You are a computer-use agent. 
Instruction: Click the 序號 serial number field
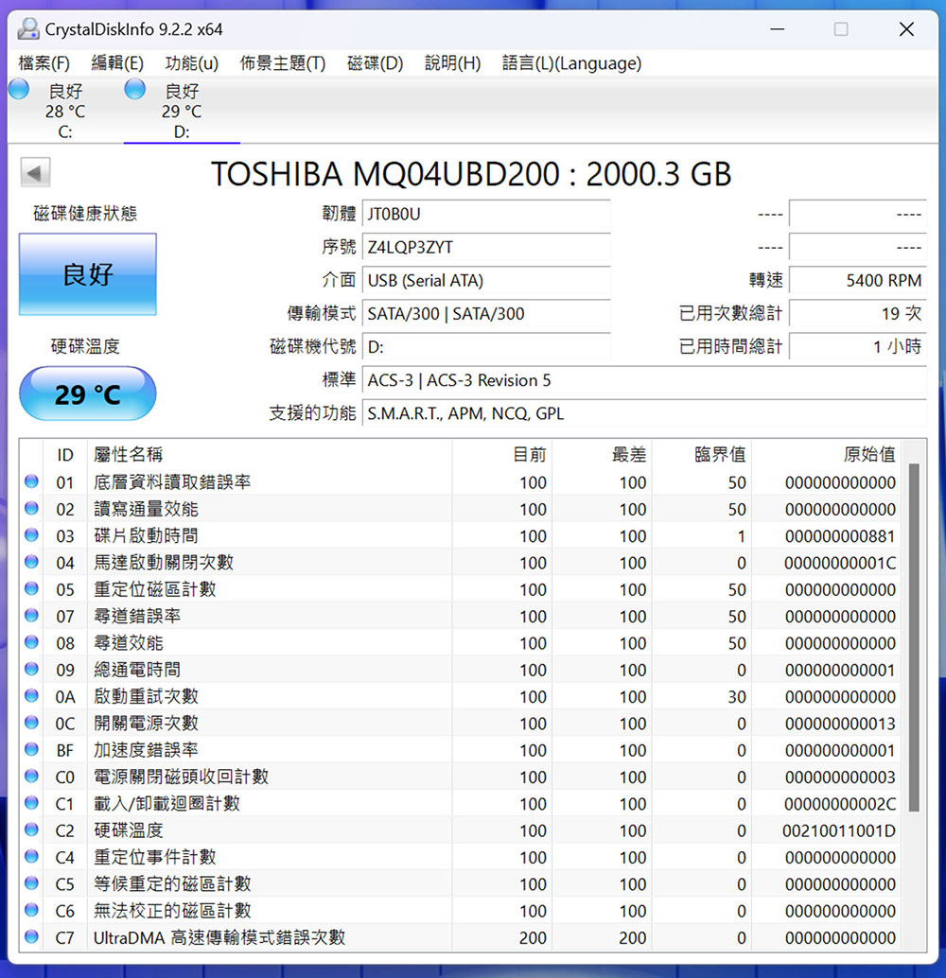[486, 248]
